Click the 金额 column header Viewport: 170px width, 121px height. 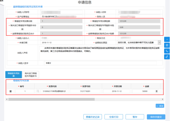146,86
